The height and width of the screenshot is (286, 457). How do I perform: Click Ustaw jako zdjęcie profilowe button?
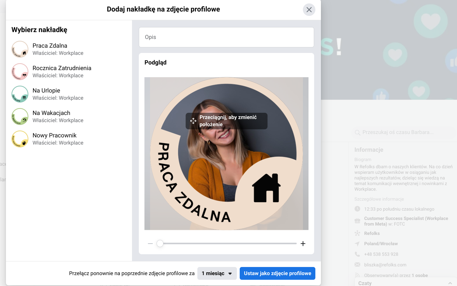277,273
